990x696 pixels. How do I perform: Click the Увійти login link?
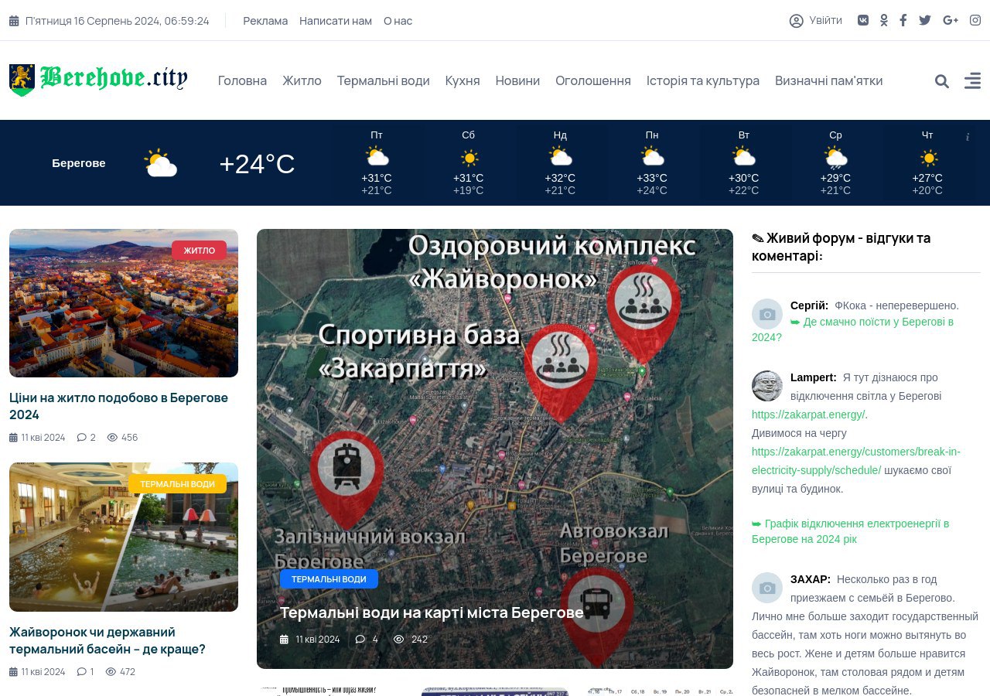point(816,20)
